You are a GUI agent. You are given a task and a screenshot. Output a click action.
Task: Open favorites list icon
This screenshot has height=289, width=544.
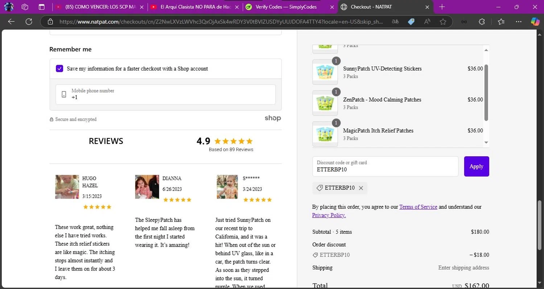click(x=501, y=22)
